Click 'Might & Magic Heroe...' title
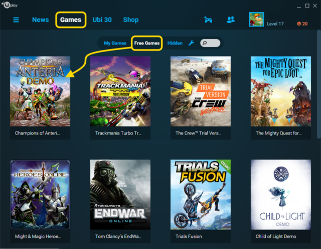This screenshot has height=249, width=321. click(x=38, y=236)
